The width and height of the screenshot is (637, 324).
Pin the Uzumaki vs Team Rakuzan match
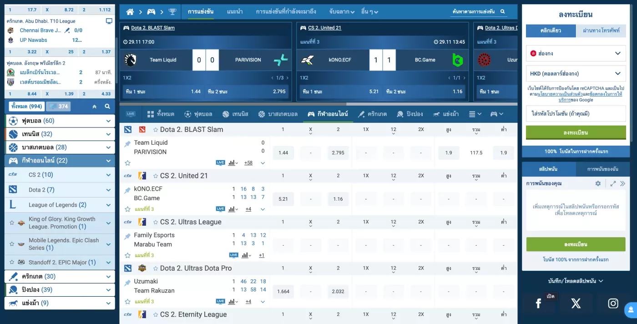127,283
